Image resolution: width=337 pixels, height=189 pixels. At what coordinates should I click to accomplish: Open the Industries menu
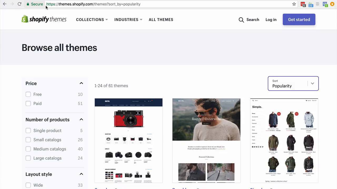point(128,20)
